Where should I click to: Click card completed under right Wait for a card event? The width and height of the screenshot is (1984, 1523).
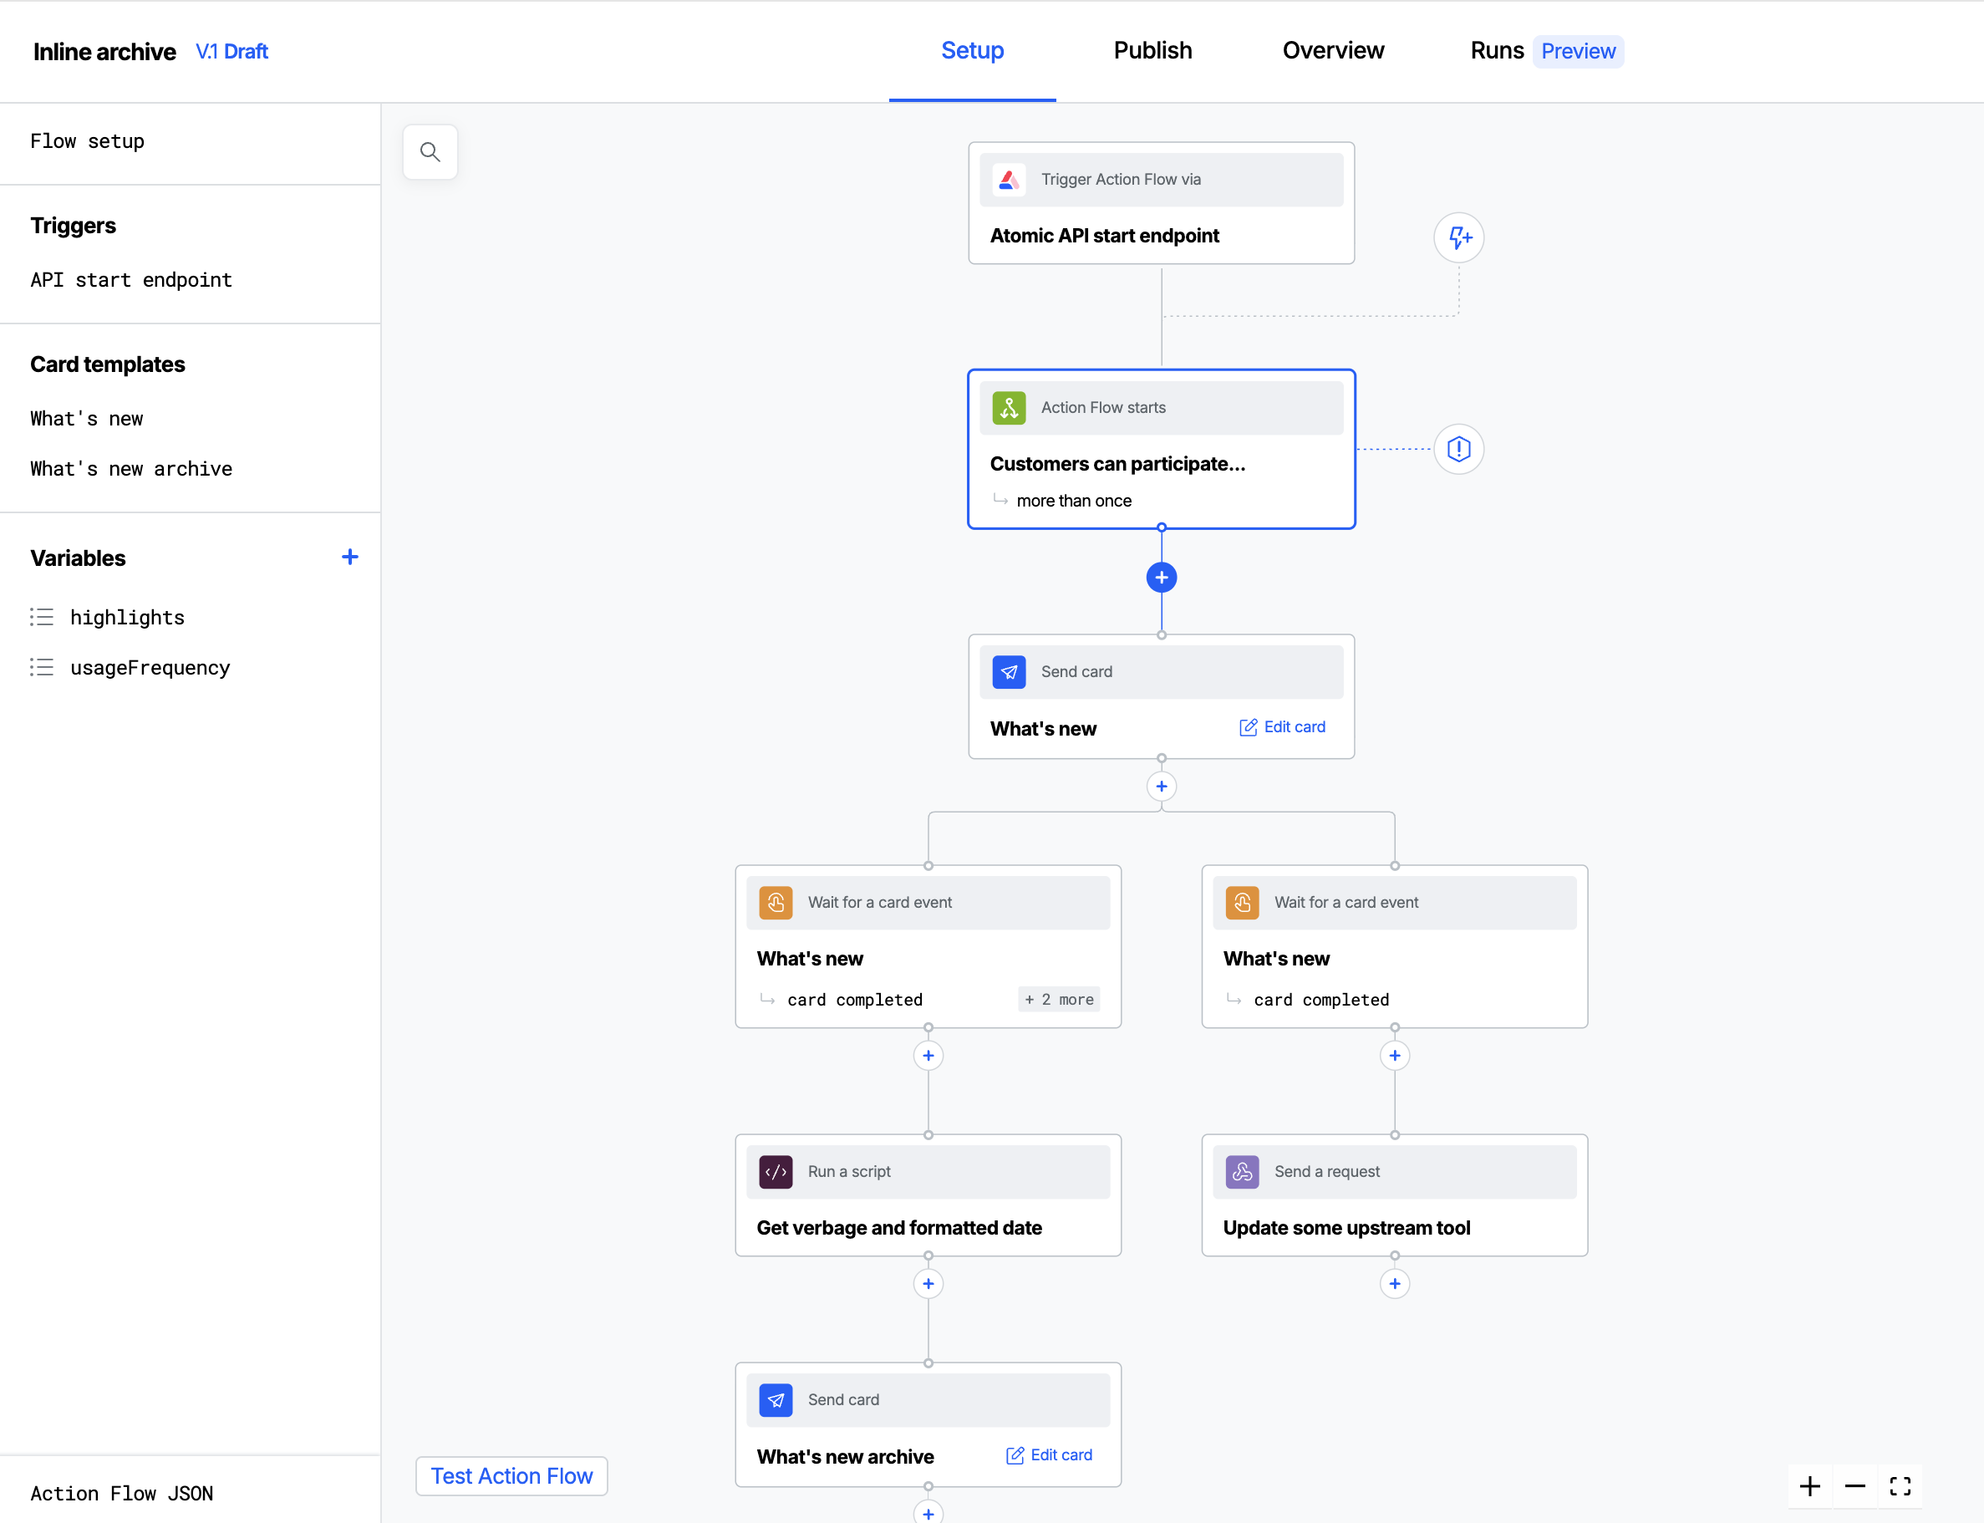click(1320, 999)
